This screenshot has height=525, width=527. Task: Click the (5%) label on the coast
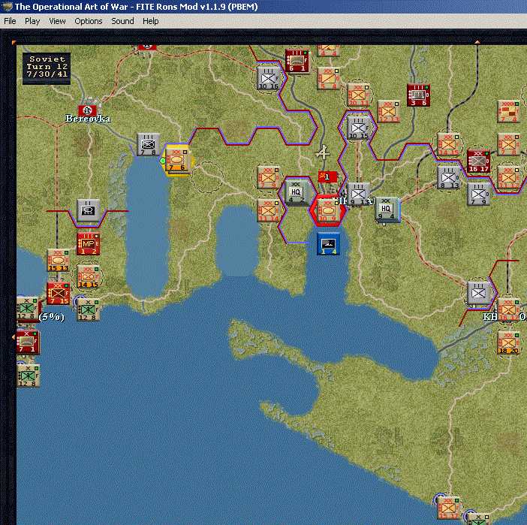tap(51, 317)
